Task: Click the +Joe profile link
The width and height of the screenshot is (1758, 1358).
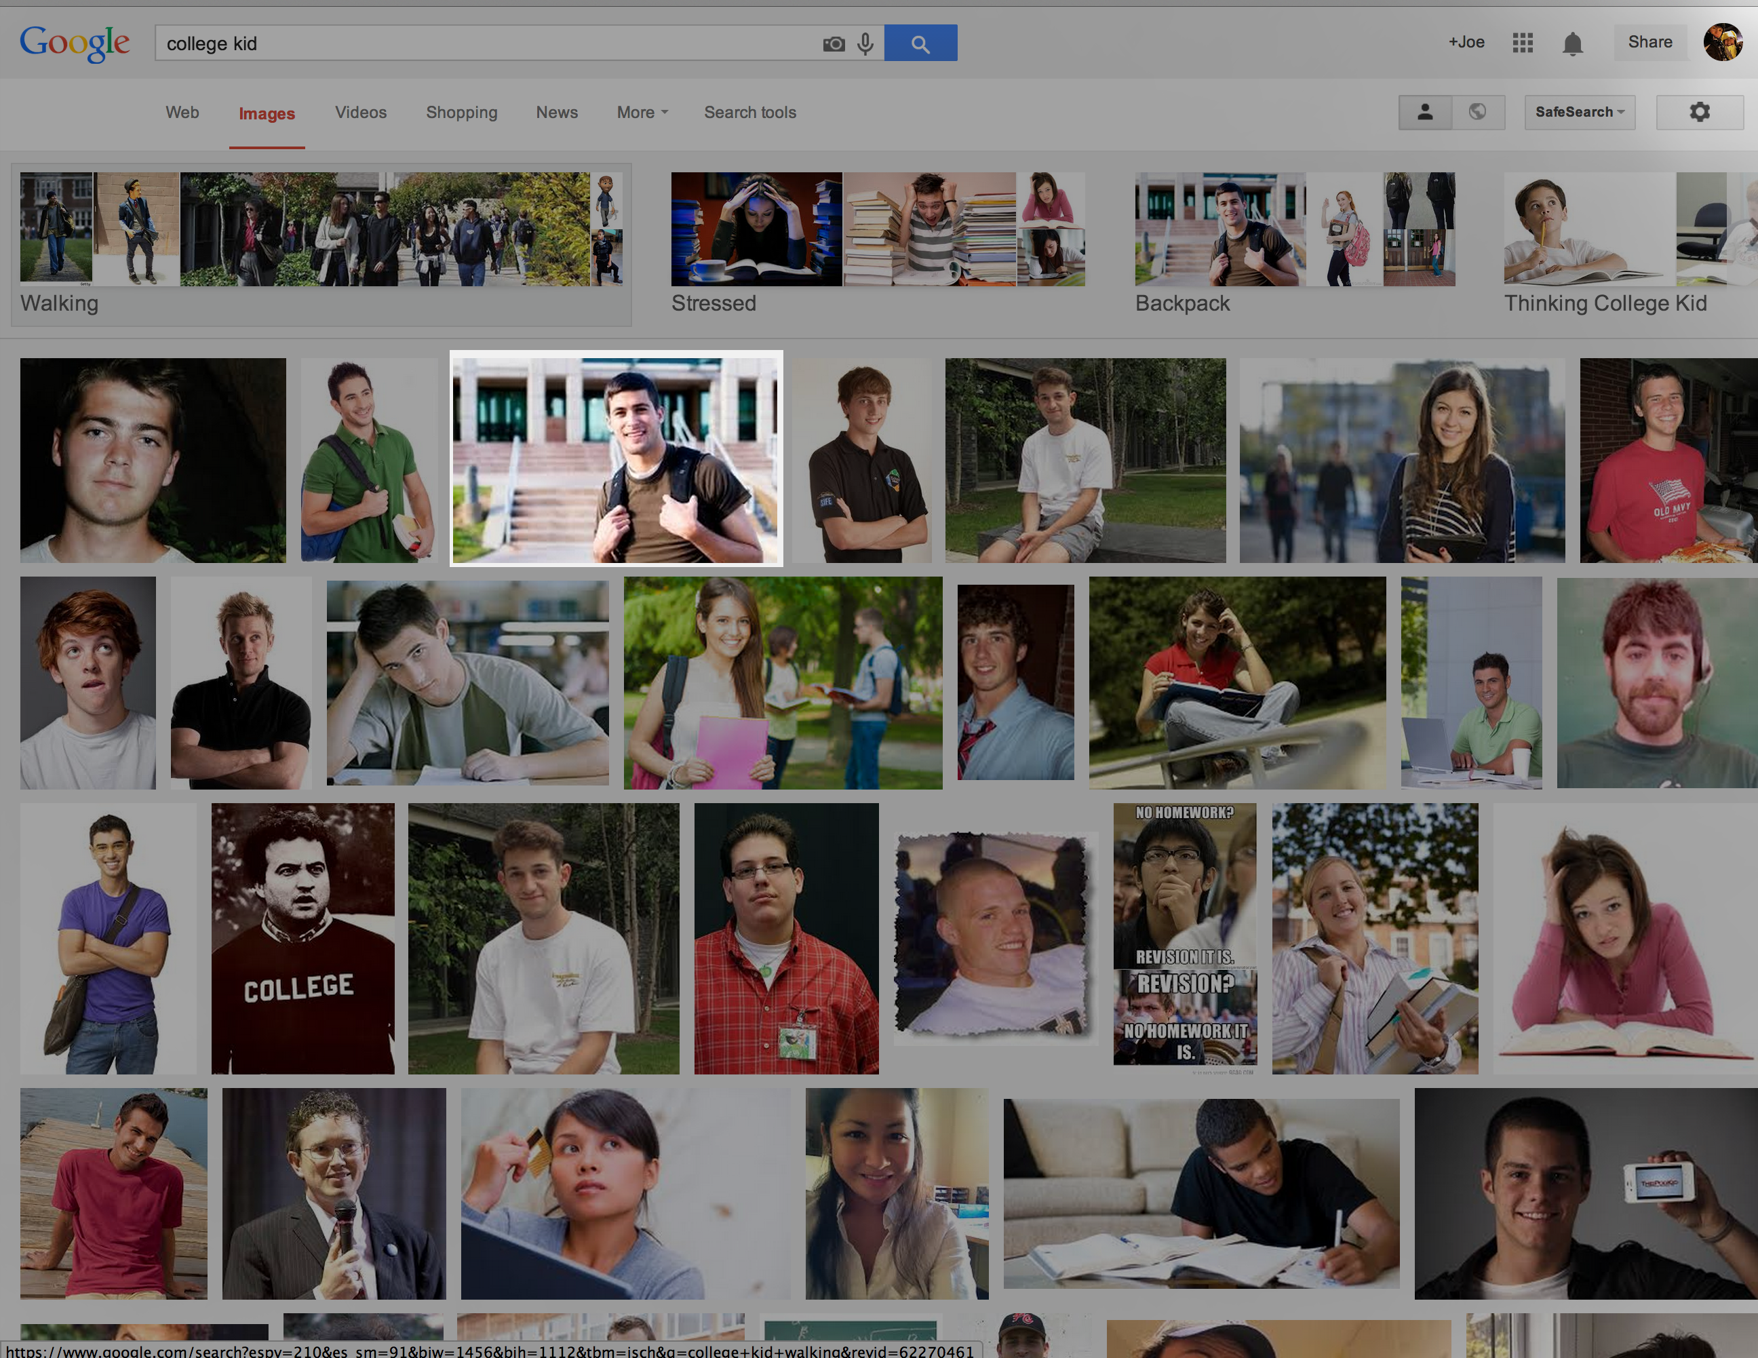Action: [x=1466, y=43]
